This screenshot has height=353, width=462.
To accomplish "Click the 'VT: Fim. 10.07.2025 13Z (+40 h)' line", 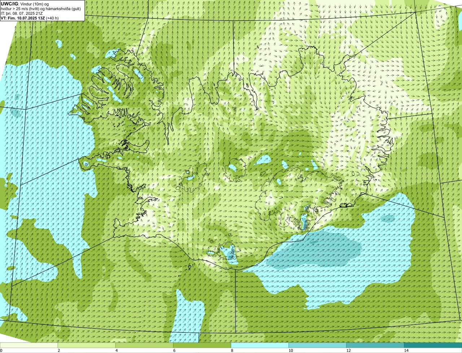I will point(30,18).
